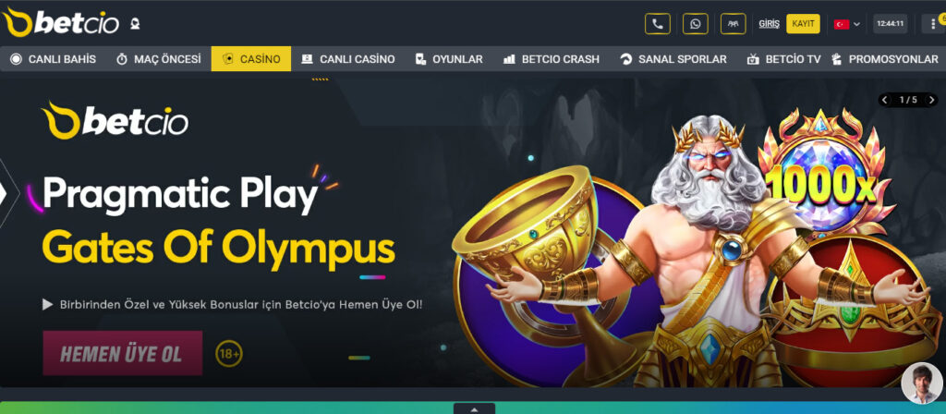Click the clock time display

click(x=890, y=24)
